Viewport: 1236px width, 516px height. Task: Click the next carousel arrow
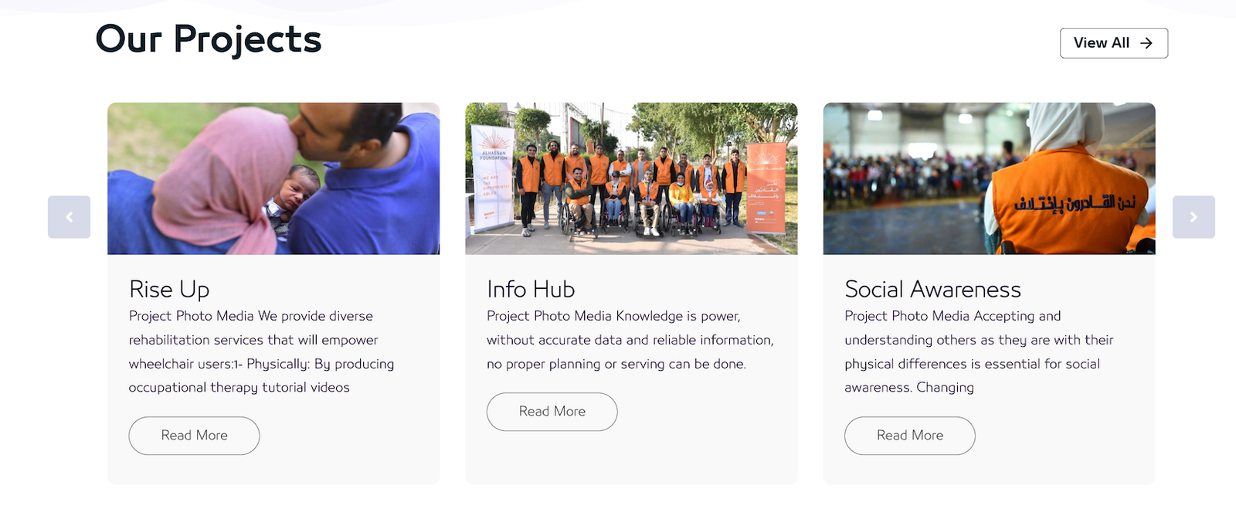pos(1194,217)
